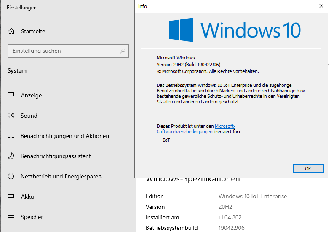Image resolution: width=334 pixels, height=232 pixels.
Task: Click the Info dialog title
Action: pyautogui.click(x=142, y=6)
